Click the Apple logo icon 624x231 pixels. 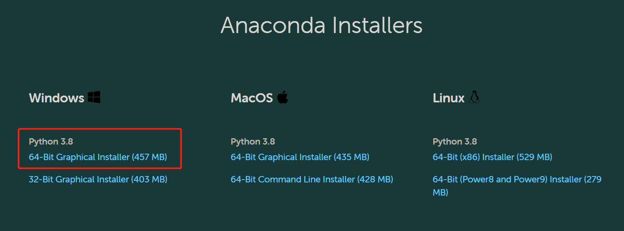(x=283, y=96)
